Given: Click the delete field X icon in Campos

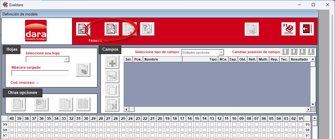Looking at the screenshot, I should pos(112,104).
